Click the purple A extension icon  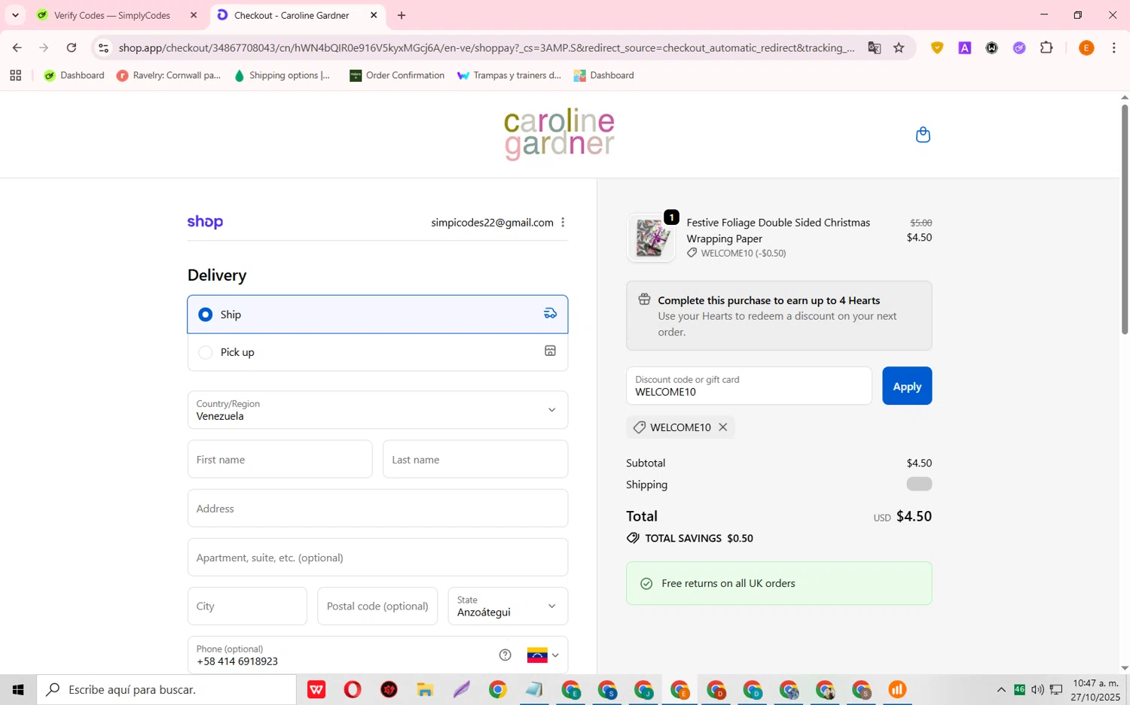tap(964, 47)
